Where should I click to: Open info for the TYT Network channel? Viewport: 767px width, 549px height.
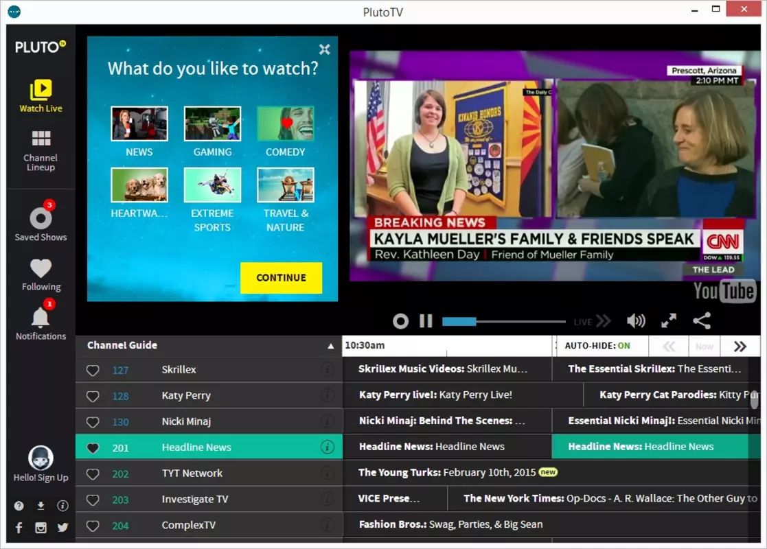pyautogui.click(x=328, y=473)
